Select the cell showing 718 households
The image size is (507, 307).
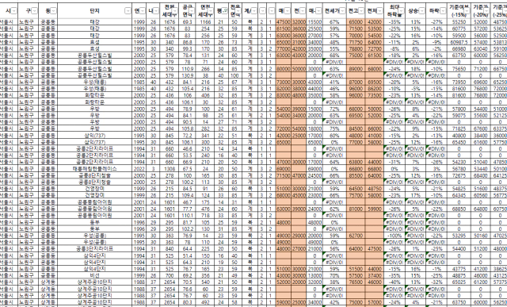pos(205,215)
